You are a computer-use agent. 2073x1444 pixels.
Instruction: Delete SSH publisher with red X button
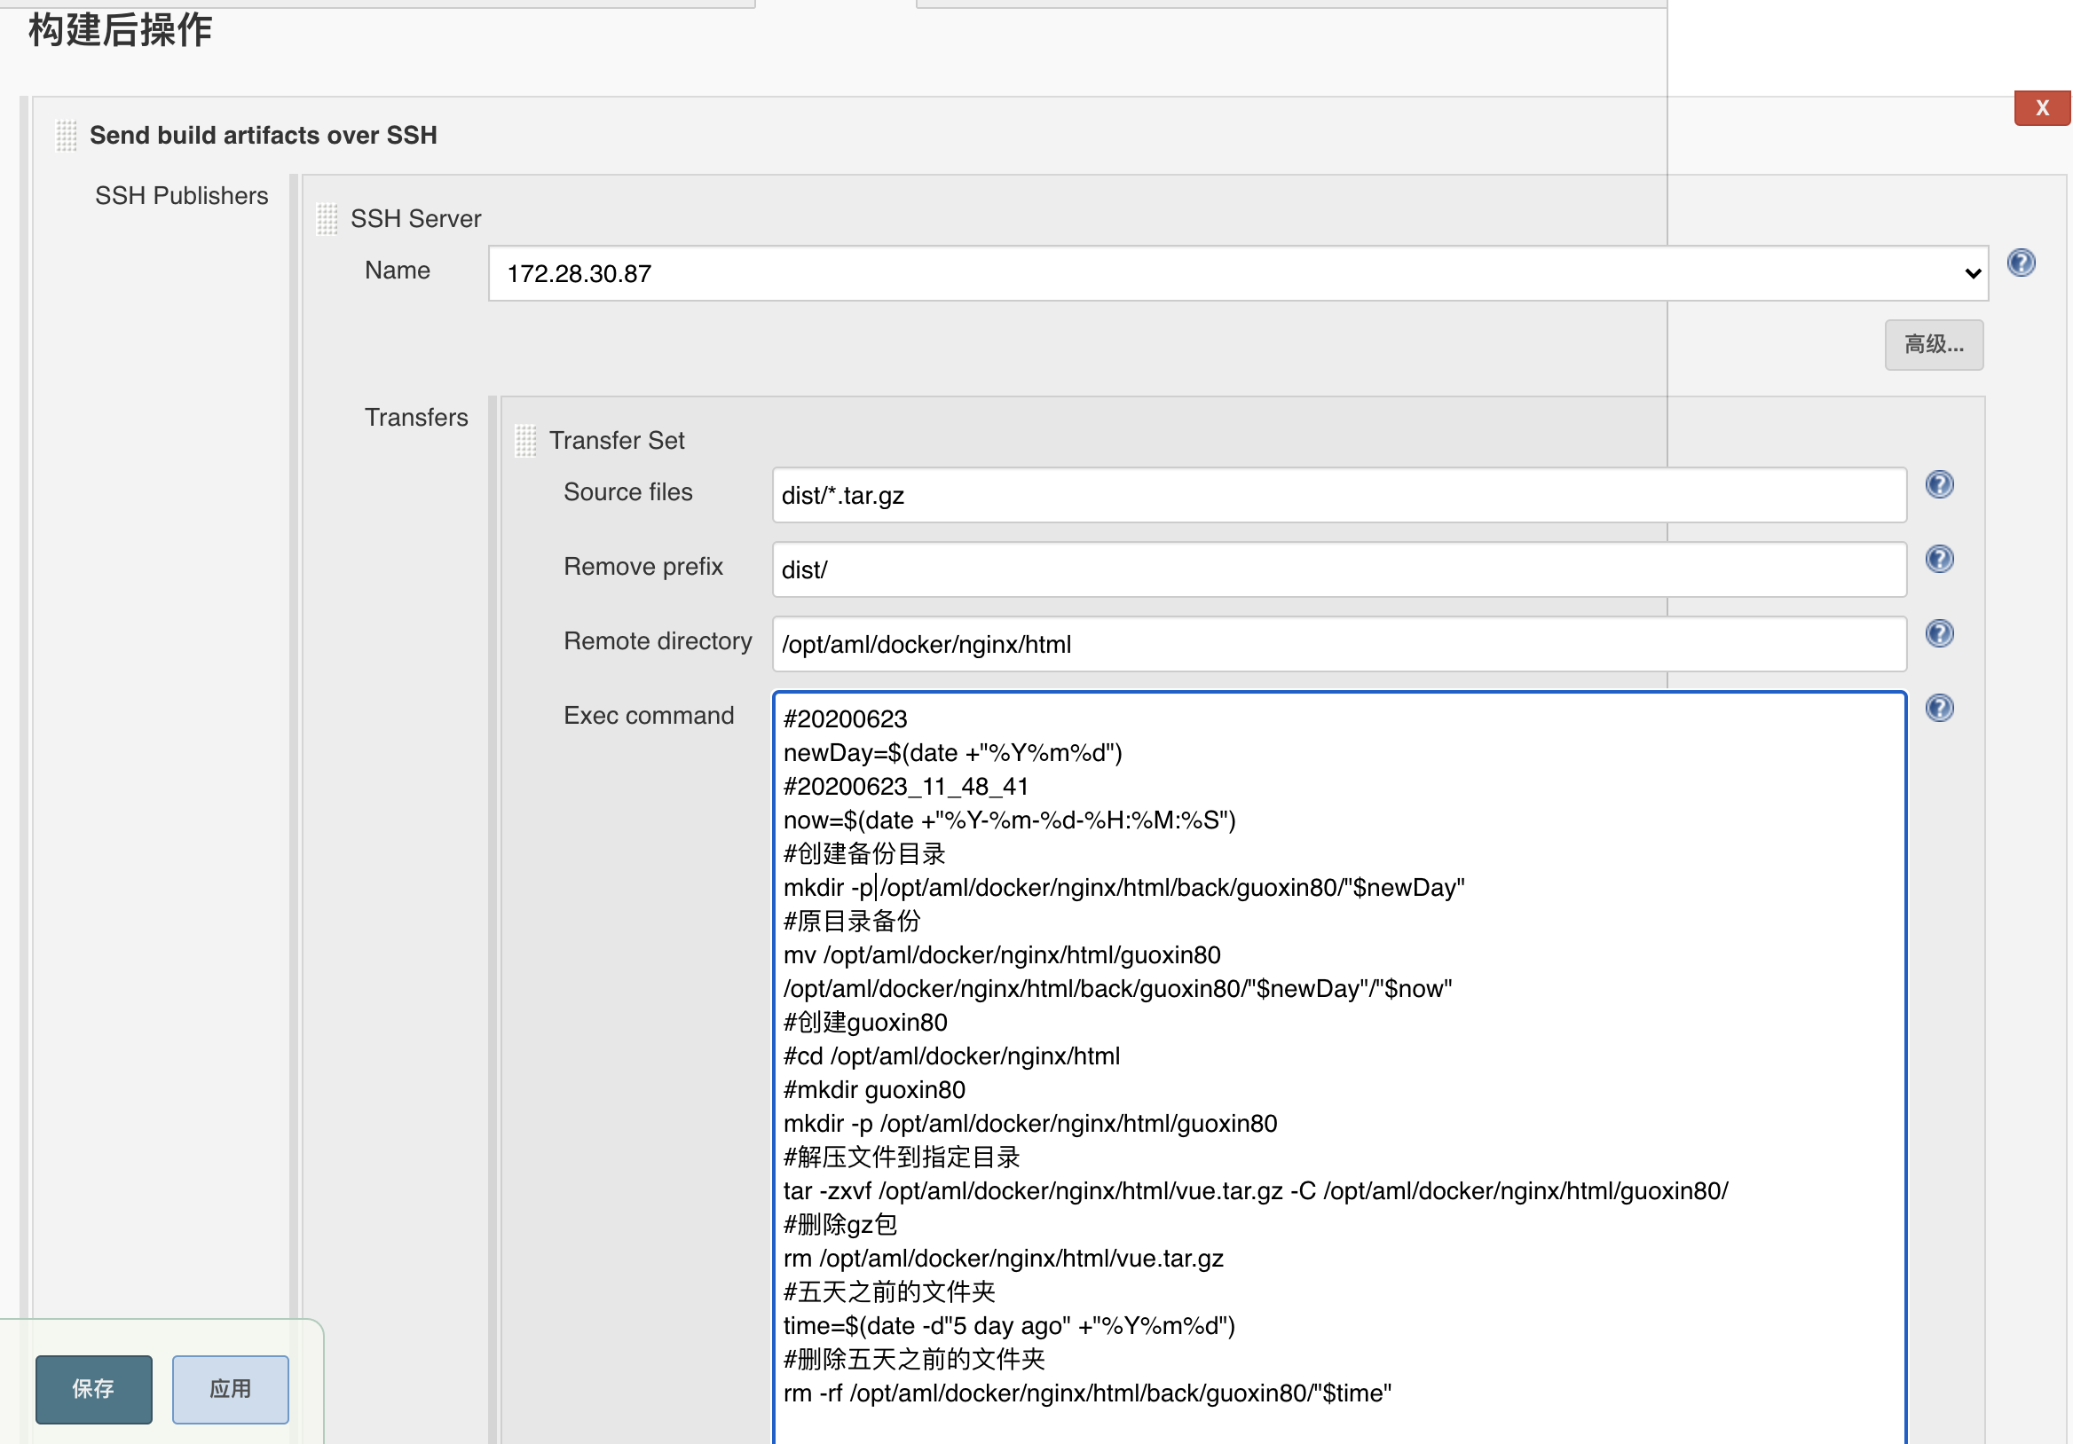[x=2041, y=108]
